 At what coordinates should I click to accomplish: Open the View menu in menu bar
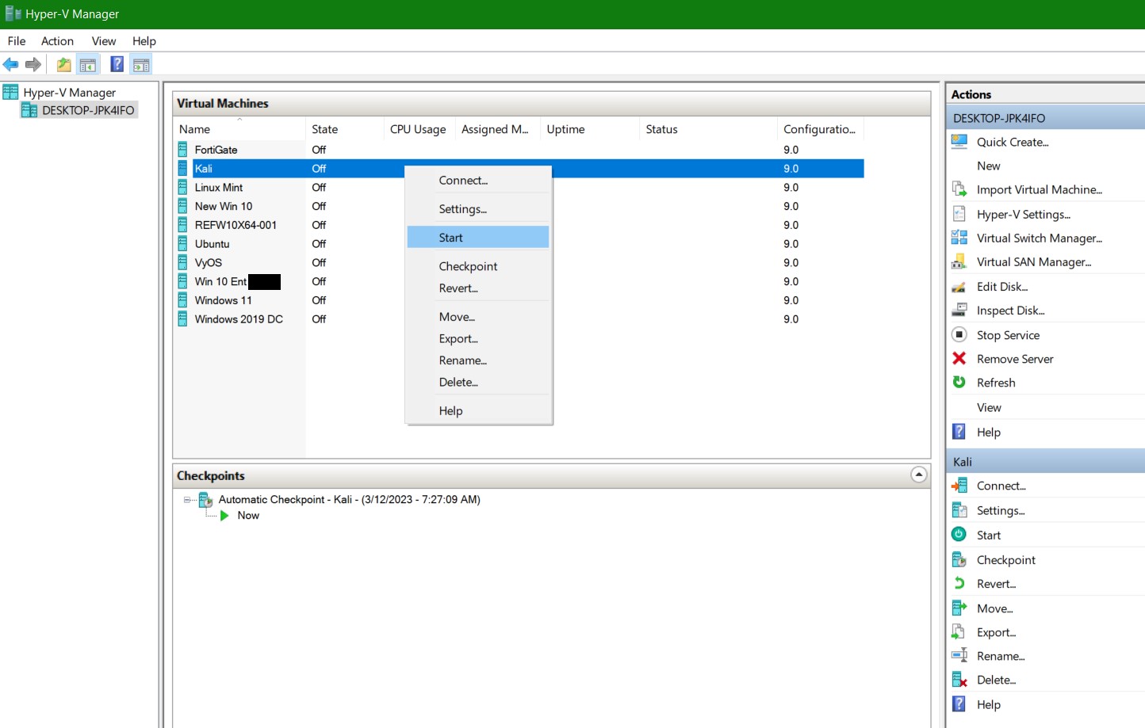(104, 41)
